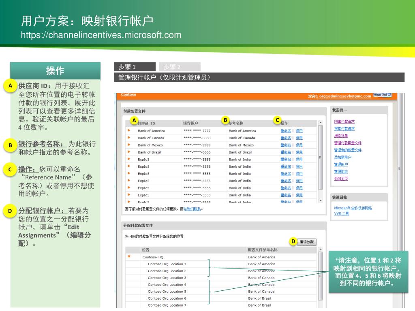The image size is (415, 311).
Task: Click the 管理组织 link
Action: pos(341,171)
